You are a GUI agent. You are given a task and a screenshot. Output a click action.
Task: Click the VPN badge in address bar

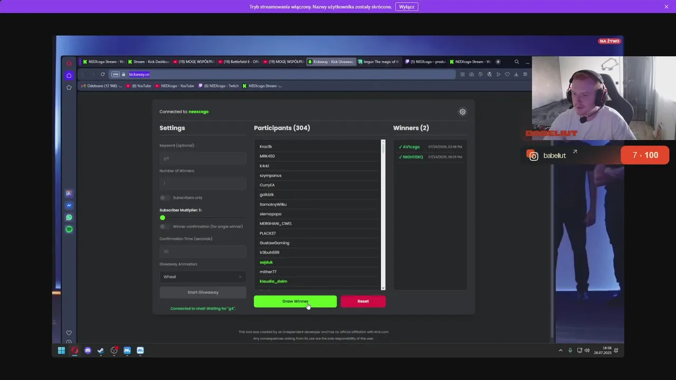coord(115,74)
